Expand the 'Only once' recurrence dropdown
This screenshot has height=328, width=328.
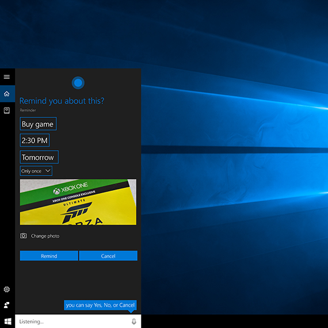(x=36, y=171)
